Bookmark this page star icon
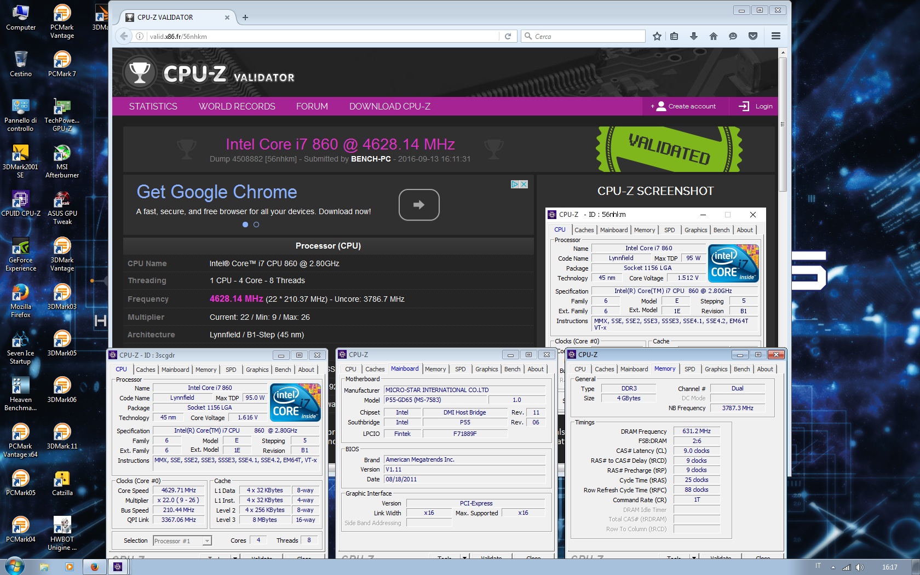The height and width of the screenshot is (575, 920). (x=657, y=36)
